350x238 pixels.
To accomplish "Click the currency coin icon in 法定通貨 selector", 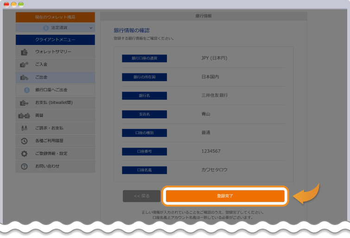I will tap(46, 28).
